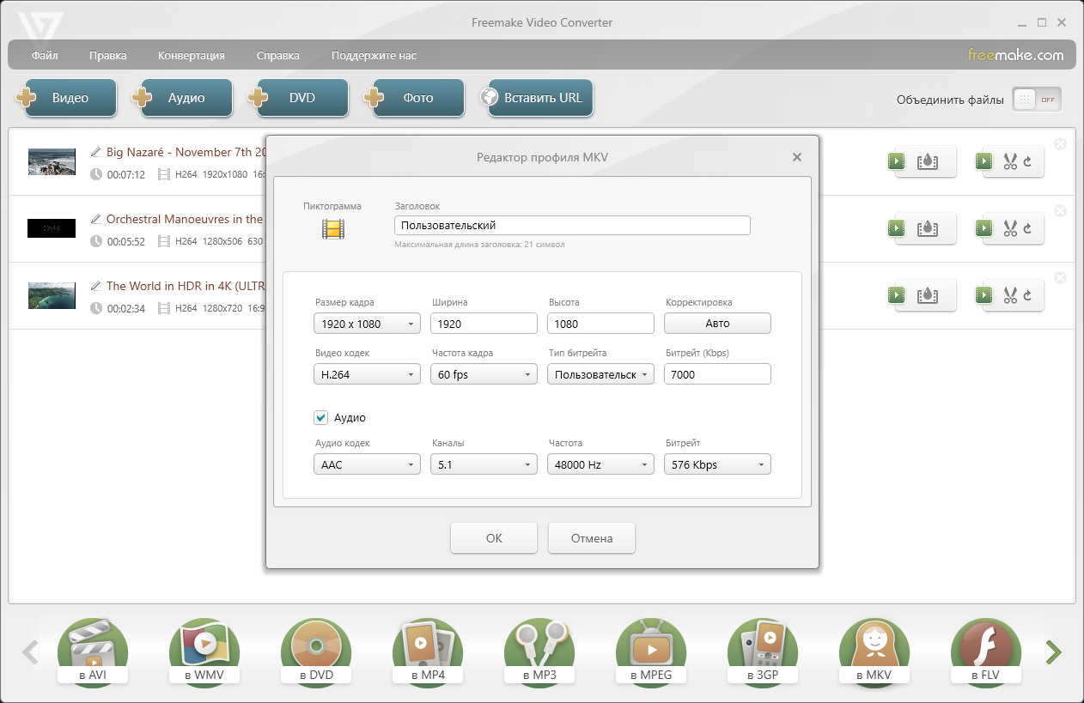The height and width of the screenshot is (703, 1084).
Task: Expand the Аудио кодек AAC dropdown
Action: [x=367, y=464]
